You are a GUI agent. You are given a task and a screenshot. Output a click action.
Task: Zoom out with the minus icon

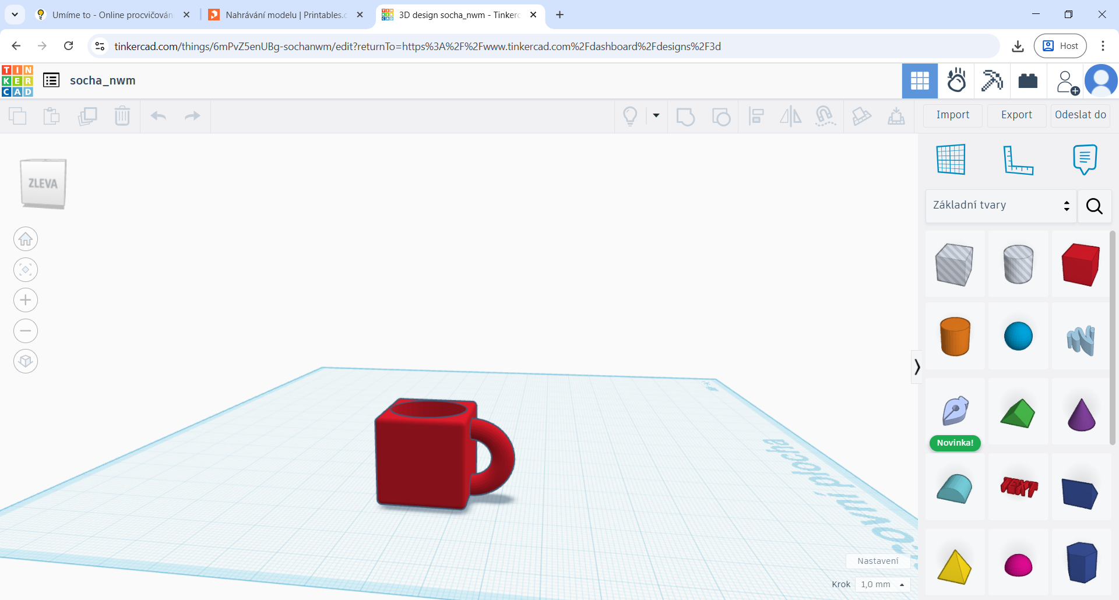pos(26,331)
